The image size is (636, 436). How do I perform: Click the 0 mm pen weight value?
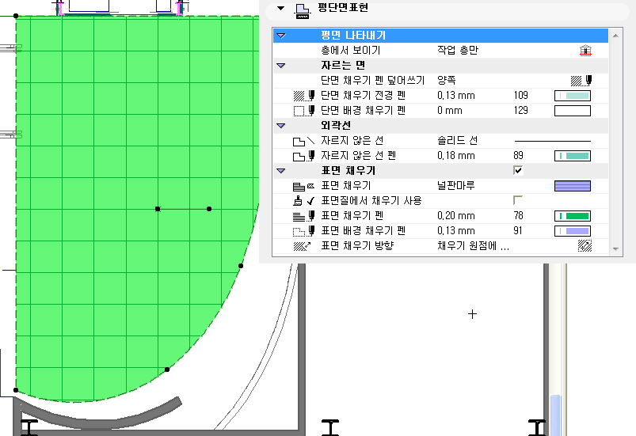pos(449,111)
